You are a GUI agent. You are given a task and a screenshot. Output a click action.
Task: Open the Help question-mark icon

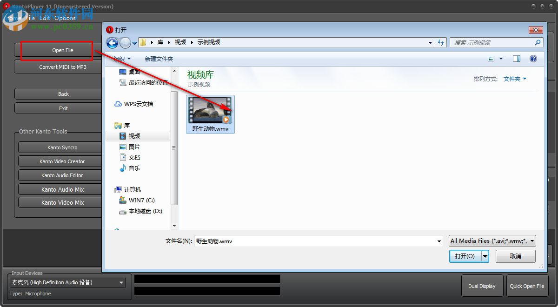coord(532,59)
